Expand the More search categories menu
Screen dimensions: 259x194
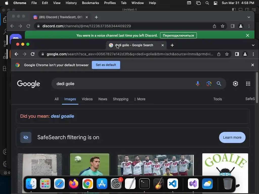coord(140,99)
